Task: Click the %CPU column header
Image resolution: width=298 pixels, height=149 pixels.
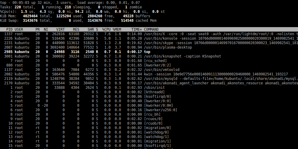Action: click(x=106, y=30)
